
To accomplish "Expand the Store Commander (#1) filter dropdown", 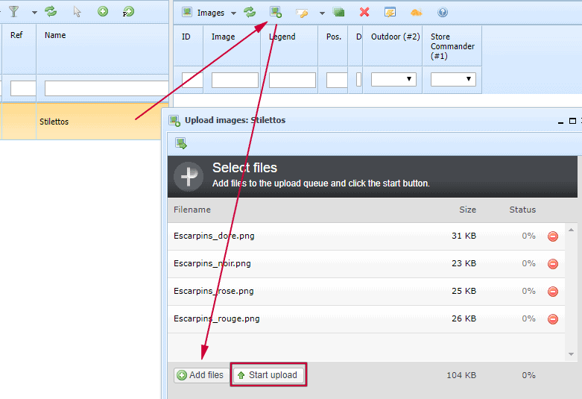I will pyautogui.click(x=453, y=79).
